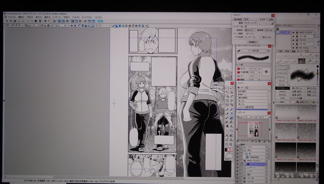Rotate view right in Navigator panel

(x=259, y=117)
